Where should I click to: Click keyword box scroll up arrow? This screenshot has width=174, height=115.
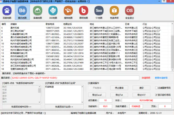(x=82, y=87)
